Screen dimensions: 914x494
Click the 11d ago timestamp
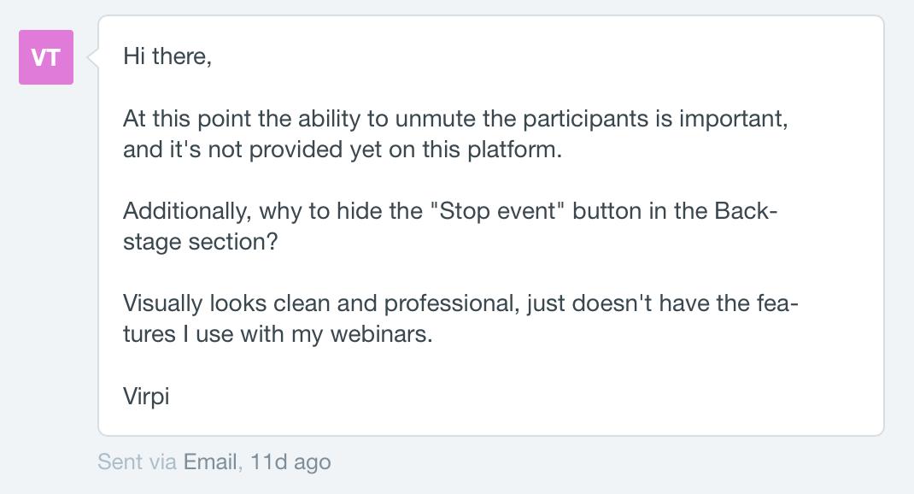pos(290,462)
